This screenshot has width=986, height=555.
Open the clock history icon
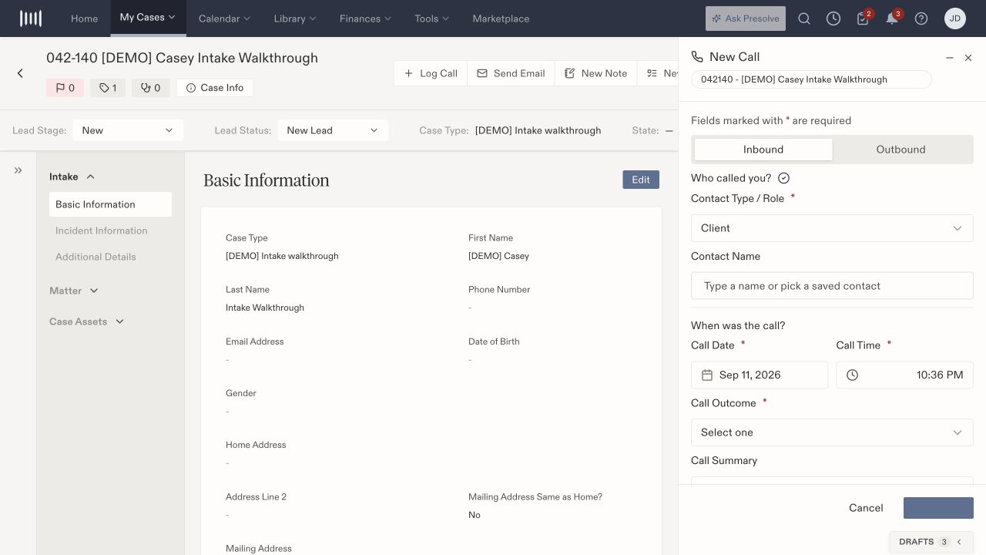(833, 18)
